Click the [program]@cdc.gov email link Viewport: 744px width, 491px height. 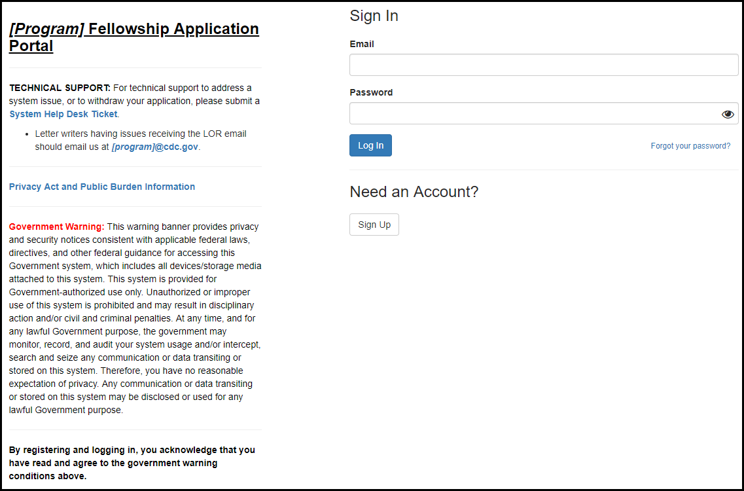pyautogui.click(x=154, y=147)
